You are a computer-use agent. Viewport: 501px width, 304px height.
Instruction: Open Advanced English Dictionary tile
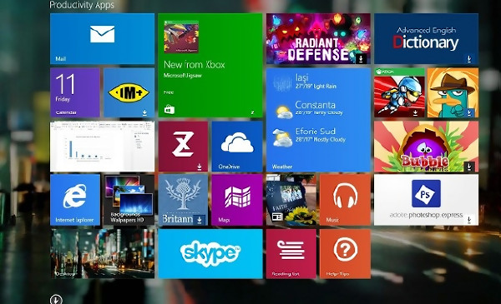tap(426, 39)
